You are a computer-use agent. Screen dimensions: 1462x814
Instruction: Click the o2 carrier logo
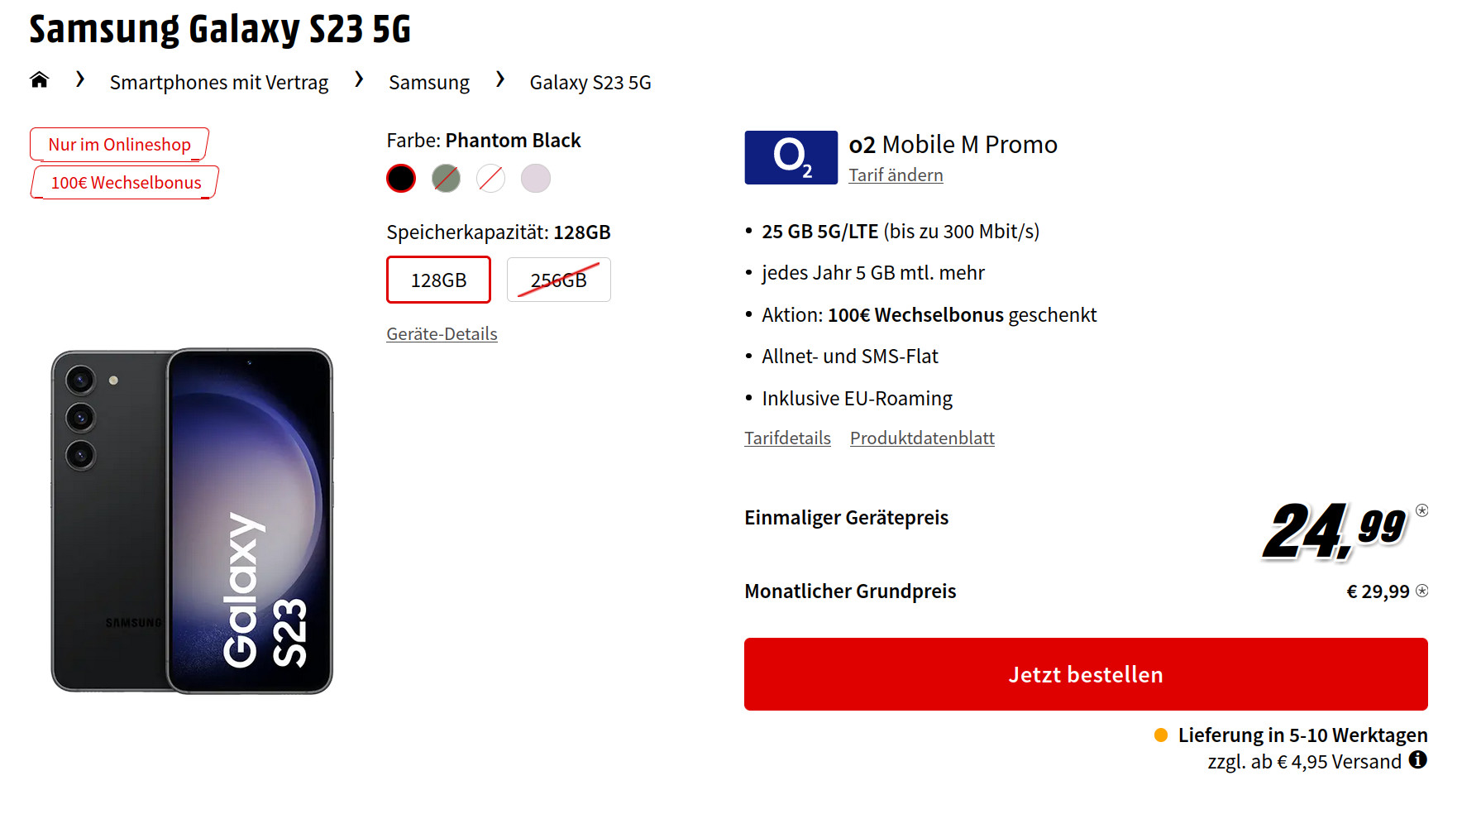pyautogui.click(x=791, y=157)
